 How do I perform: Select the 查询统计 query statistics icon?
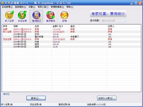(x=36, y=17)
